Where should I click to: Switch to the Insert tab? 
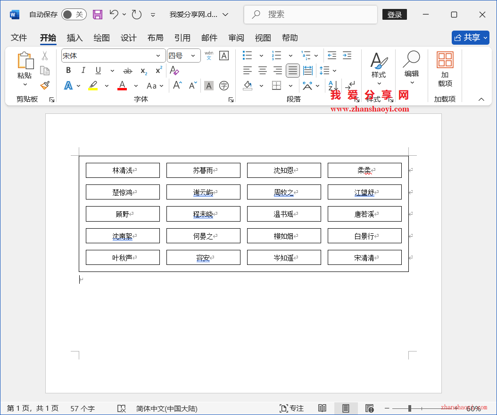75,38
